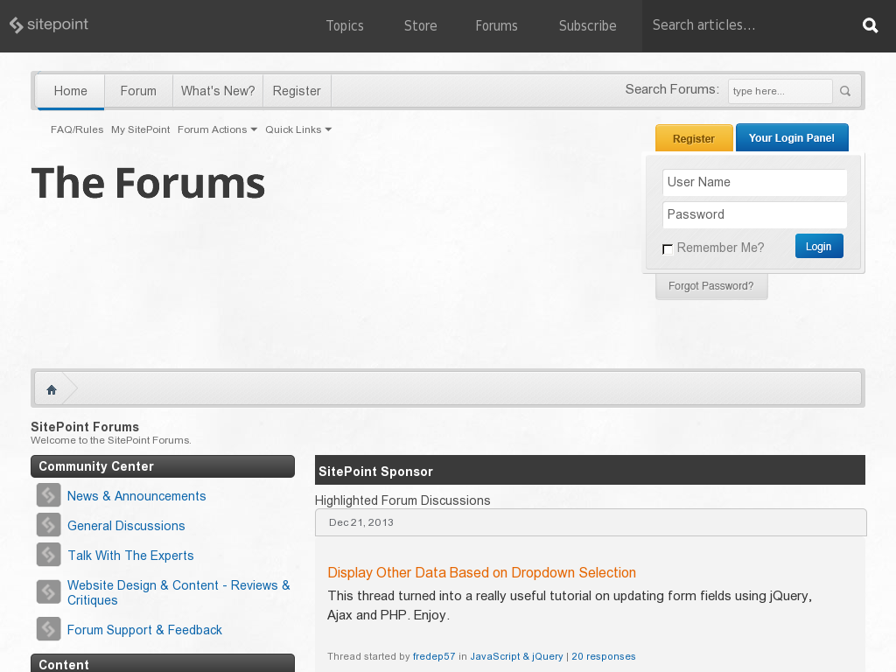Click the Search Forums text field
Screen dimensions: 896x672
pyautogui.click(x=780, y=91)
